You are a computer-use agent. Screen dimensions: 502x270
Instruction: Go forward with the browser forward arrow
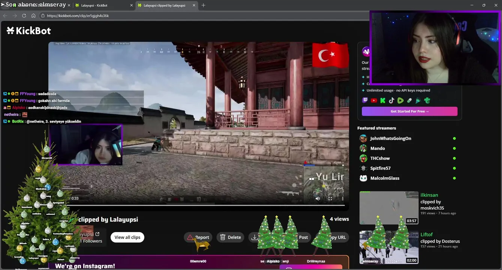[x=15, y=16]
